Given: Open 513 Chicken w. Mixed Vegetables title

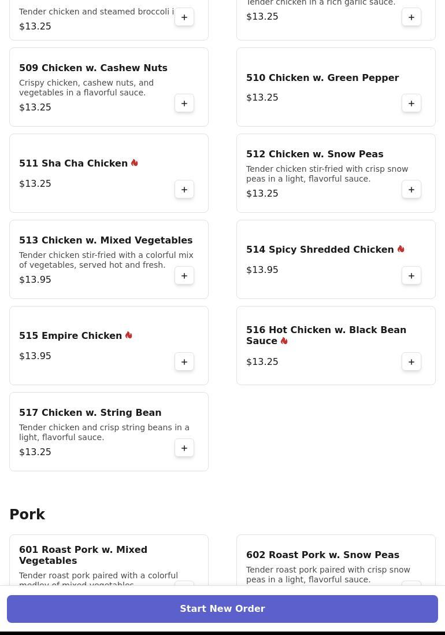Looking at the screenshot, I should 106,240.
